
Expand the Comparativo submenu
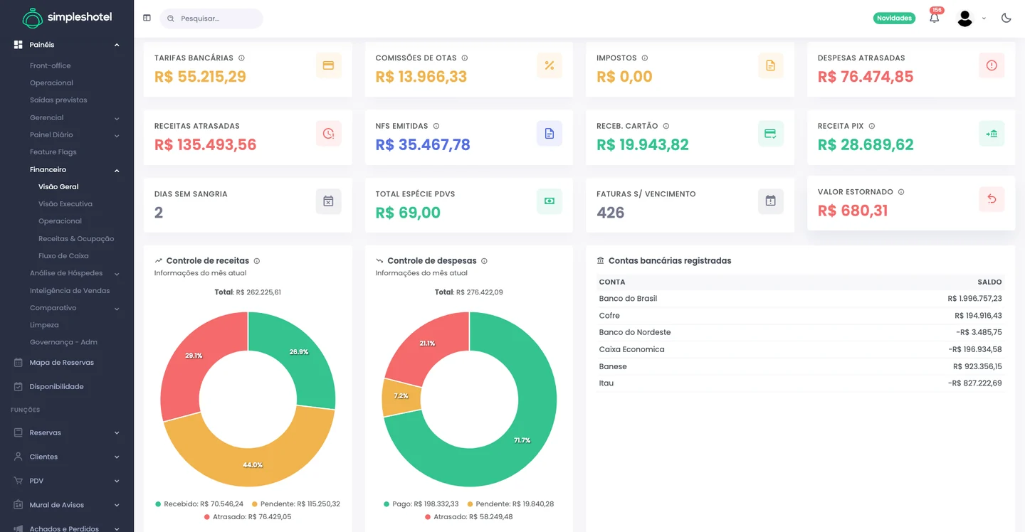117,309
